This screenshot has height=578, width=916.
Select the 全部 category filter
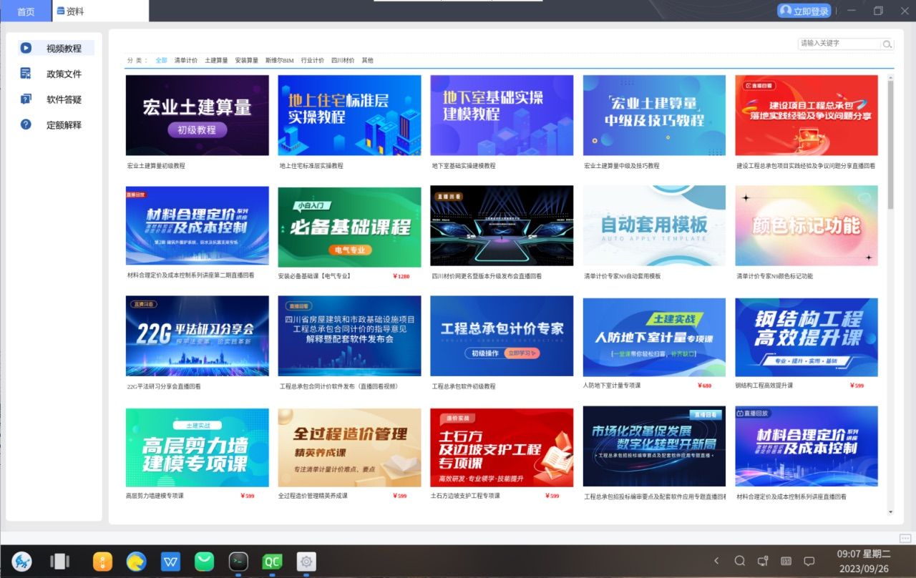[161, 61]
